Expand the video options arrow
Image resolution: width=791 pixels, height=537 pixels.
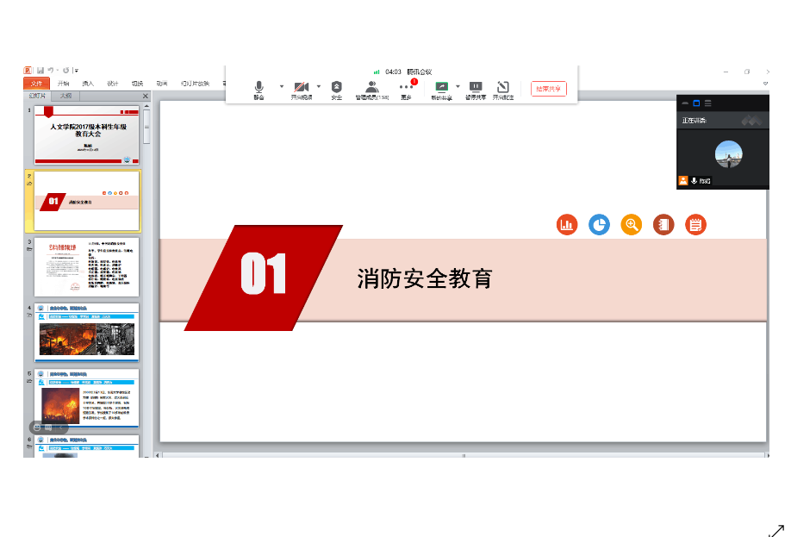319,86
